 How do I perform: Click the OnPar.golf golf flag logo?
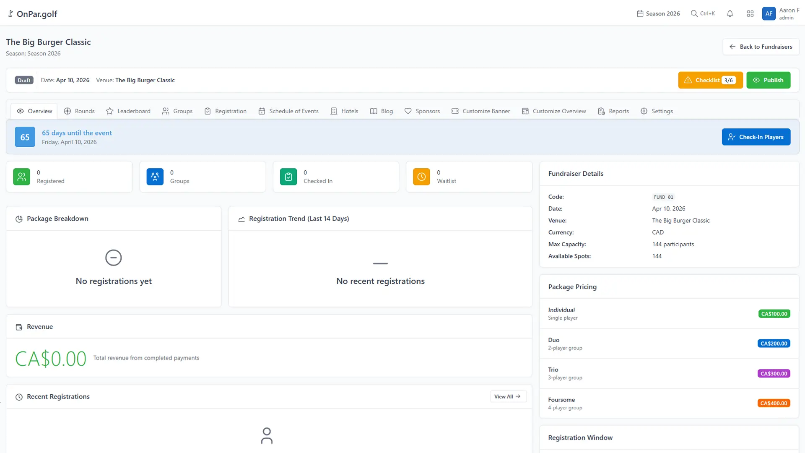(10, 13)
